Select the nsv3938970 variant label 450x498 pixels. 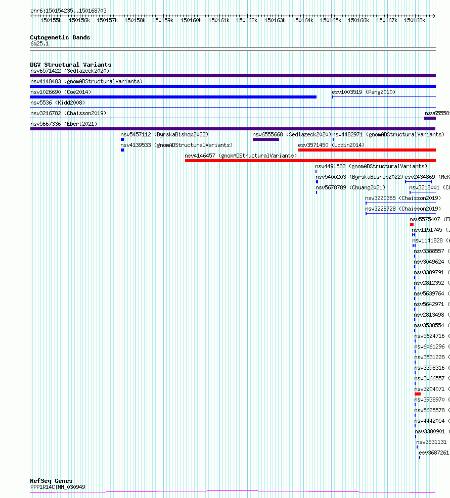click(432, 400)
